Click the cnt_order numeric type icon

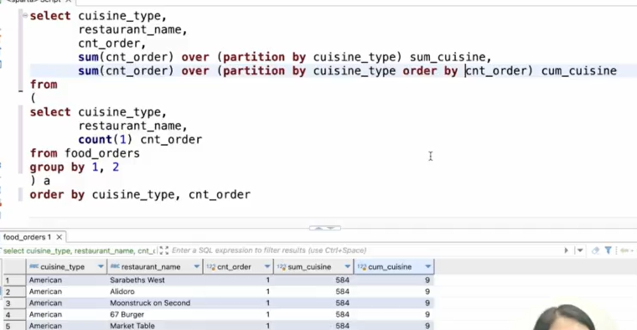211,266
